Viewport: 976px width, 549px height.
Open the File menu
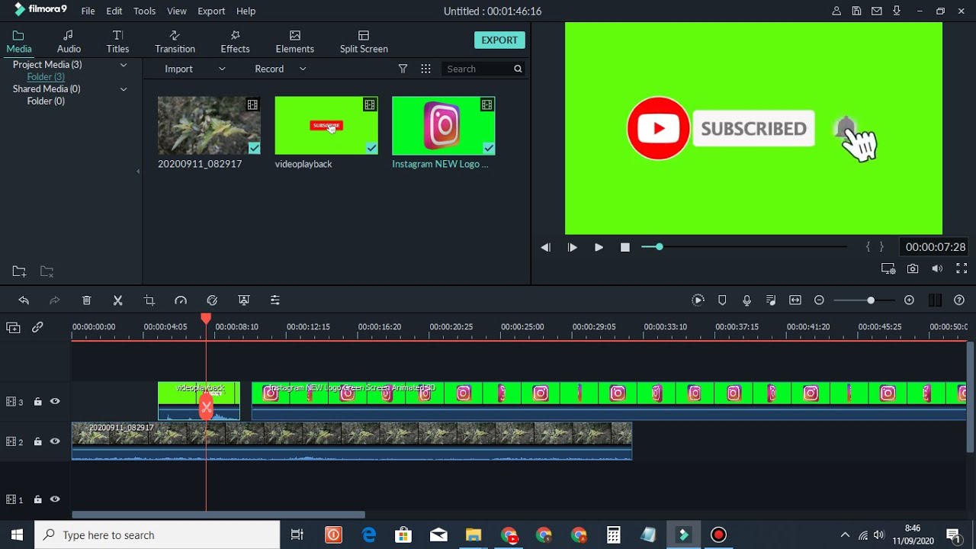[88, 11]
